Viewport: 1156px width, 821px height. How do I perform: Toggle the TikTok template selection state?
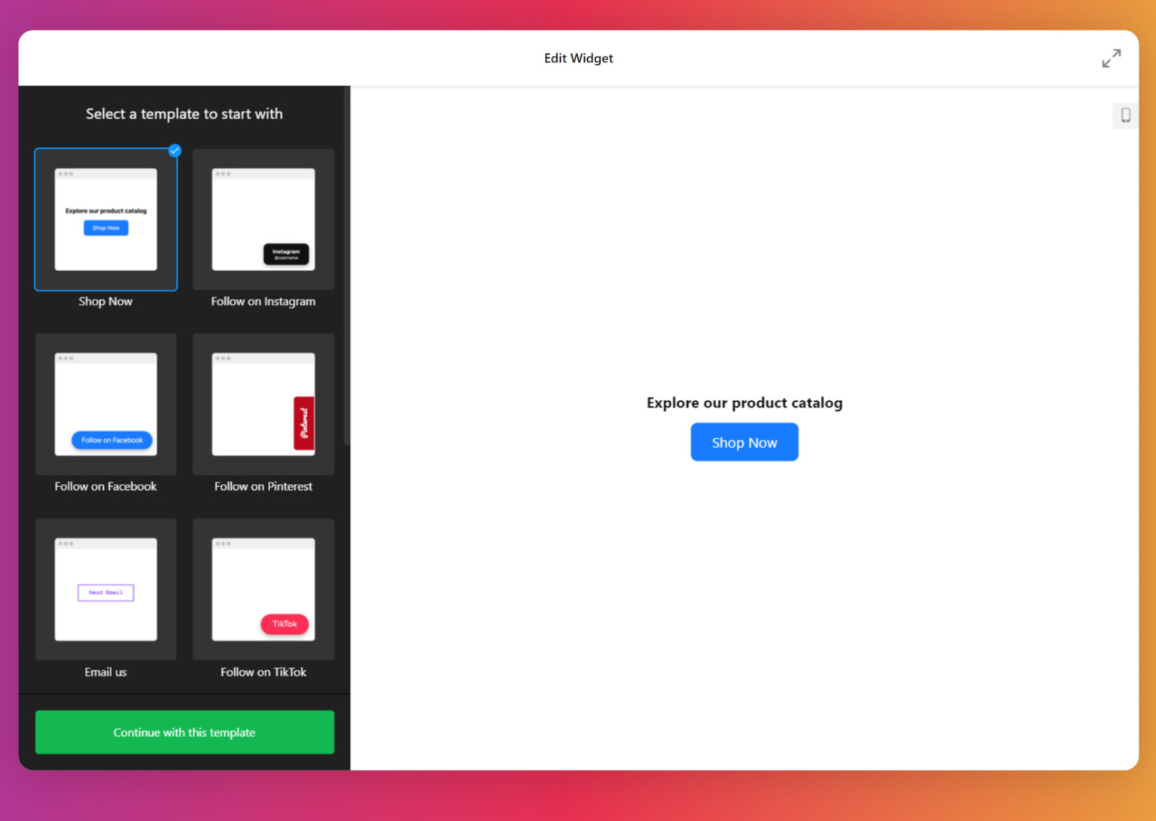(263, 589)
